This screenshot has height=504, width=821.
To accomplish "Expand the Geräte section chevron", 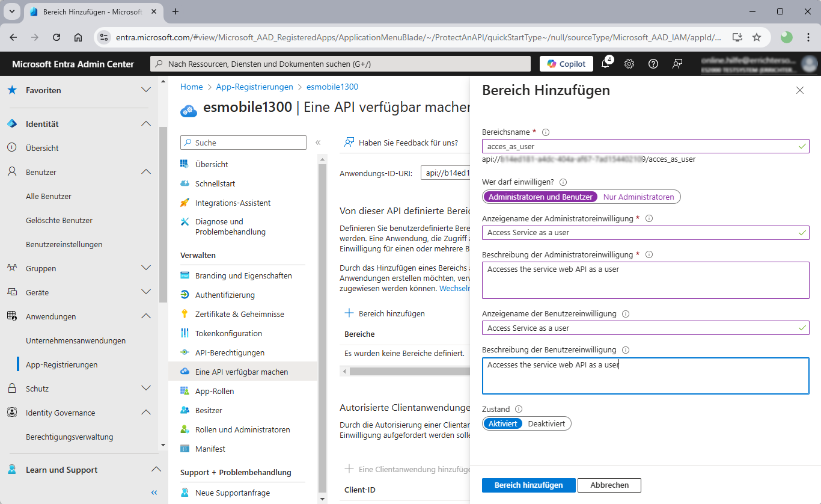I will pyautogui.click(x=146, y=292).
